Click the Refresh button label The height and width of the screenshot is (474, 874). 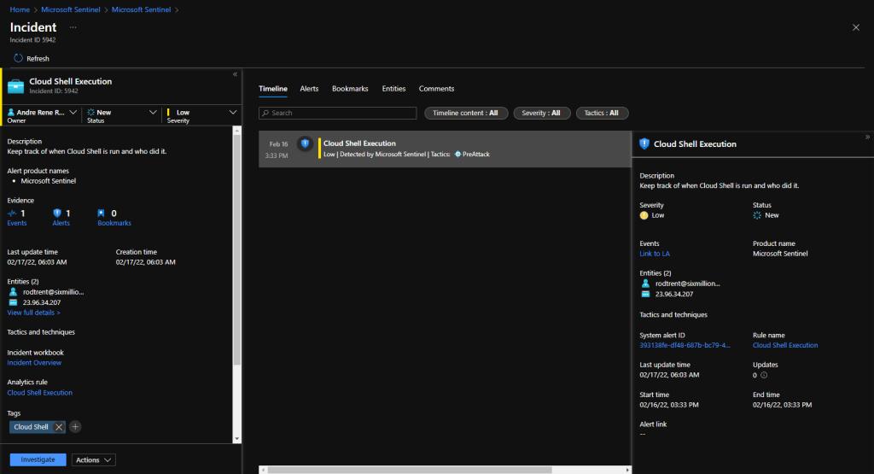point(38,59)
